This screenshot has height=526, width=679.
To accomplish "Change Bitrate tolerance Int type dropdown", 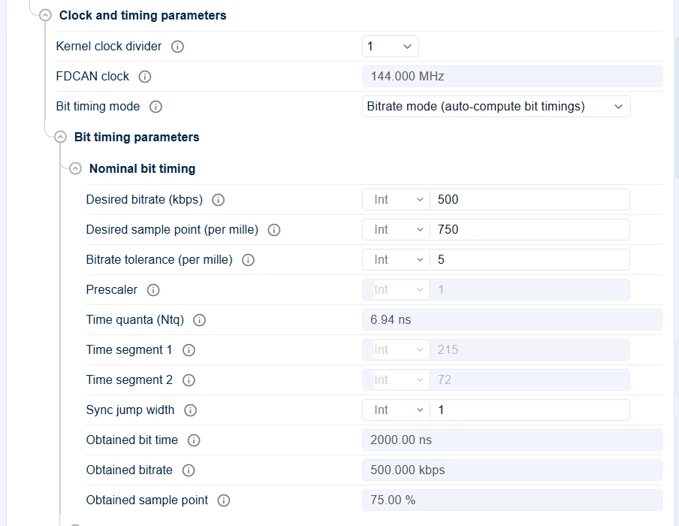I will point(397,260).
